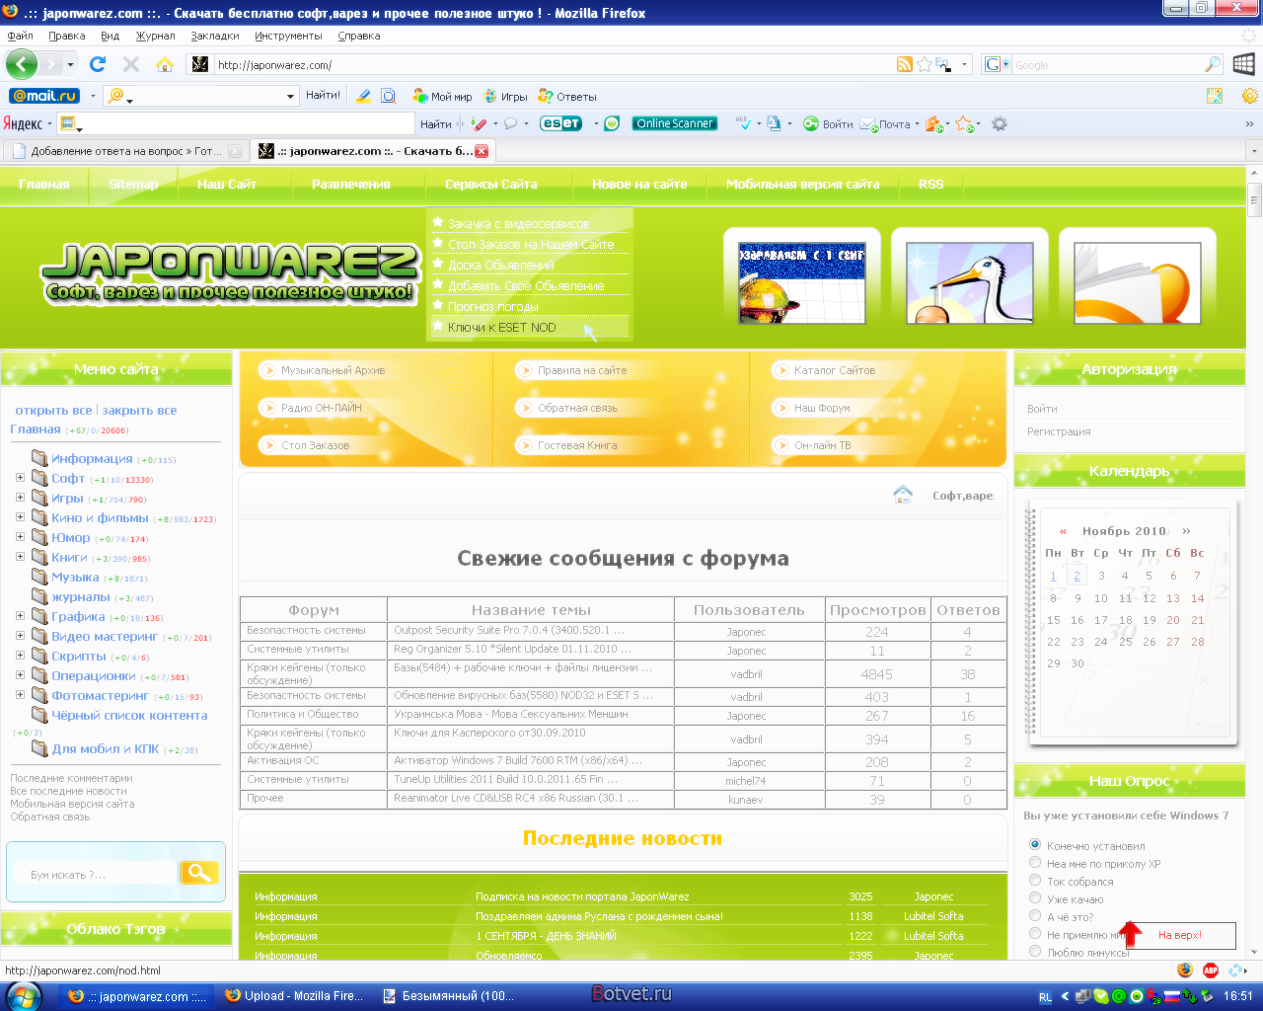This screenshot has height=1011, width=1263.
Task: Click the stork image thumbnail in the header
Action: tap(969, 283)
